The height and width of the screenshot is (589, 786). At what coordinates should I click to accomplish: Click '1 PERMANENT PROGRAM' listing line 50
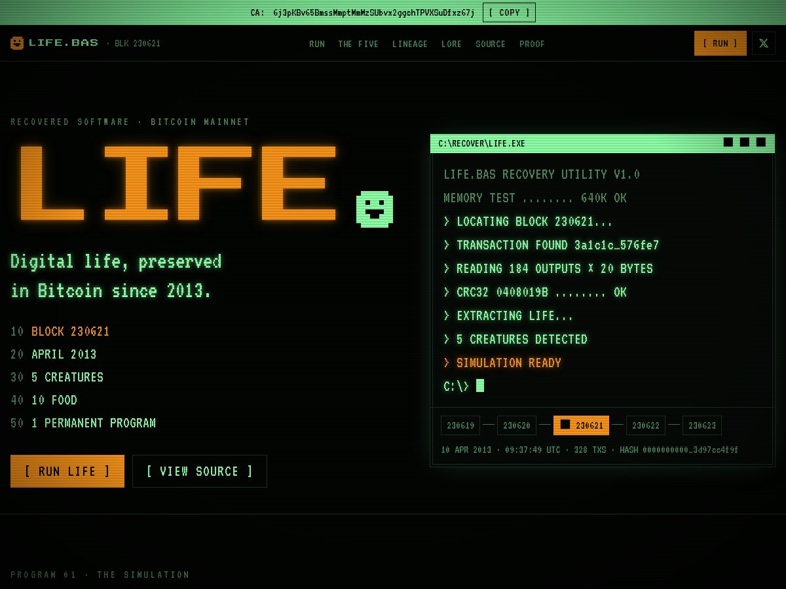(94, 423)
